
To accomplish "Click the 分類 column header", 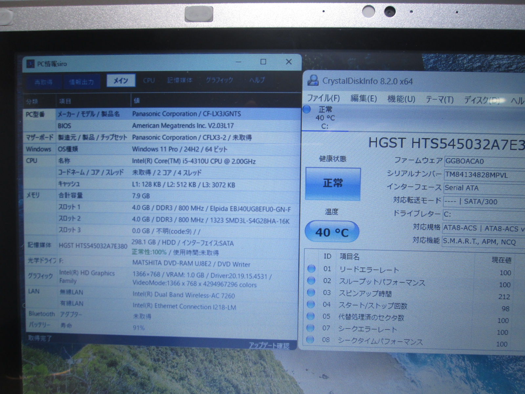I will point(32,102).
